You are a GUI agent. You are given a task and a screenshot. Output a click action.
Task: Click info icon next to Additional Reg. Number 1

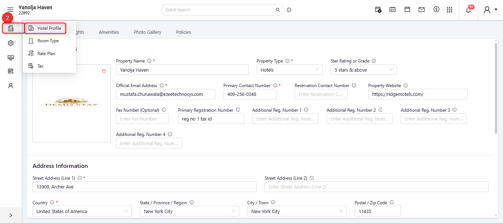coord(306,110)
